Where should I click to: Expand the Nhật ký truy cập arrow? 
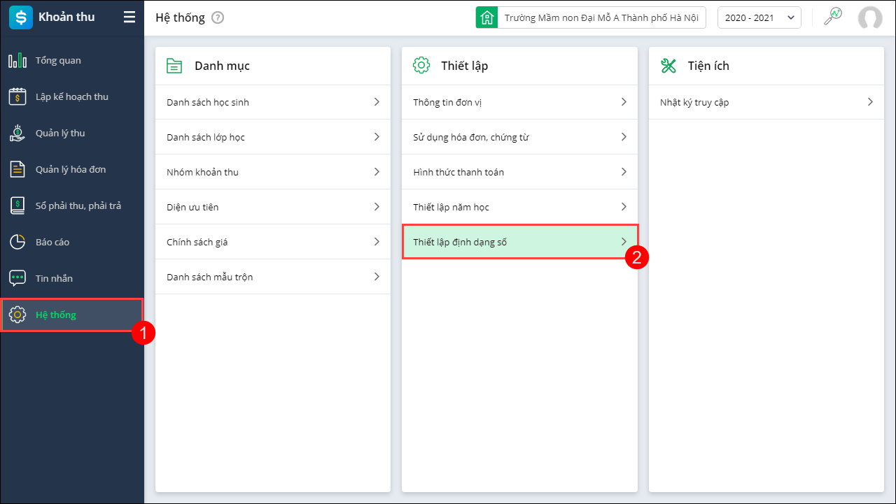pyautogui.click(x=870, y=102)
